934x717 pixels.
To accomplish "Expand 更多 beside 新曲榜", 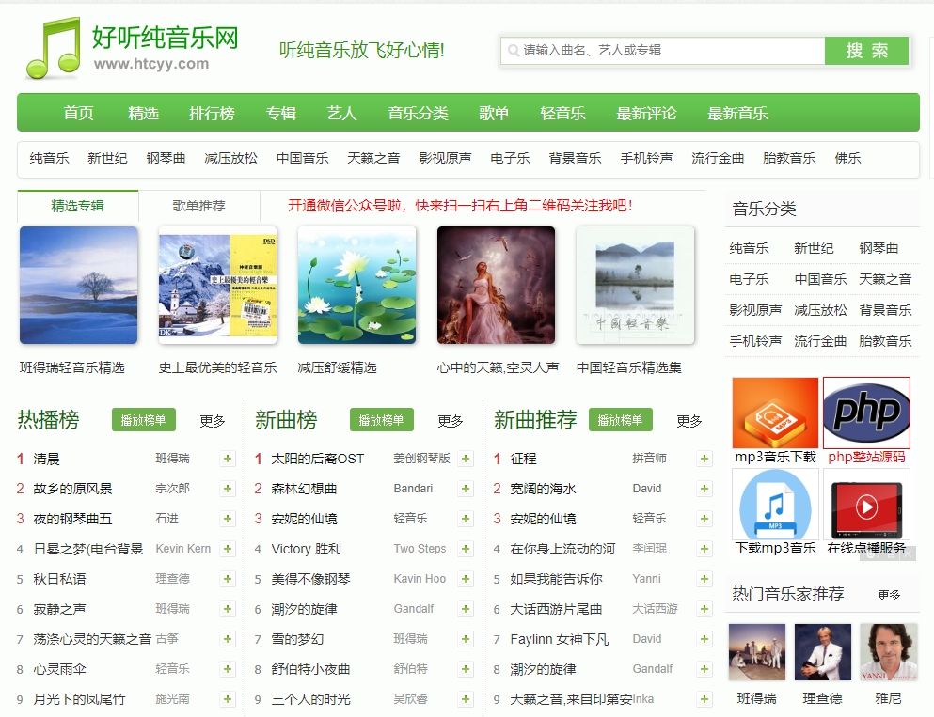I will [x=451, y=421].
